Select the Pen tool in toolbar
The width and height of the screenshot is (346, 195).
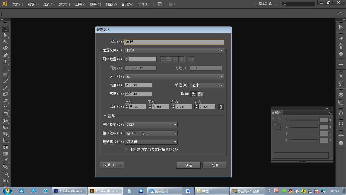(x=5, y=55)
